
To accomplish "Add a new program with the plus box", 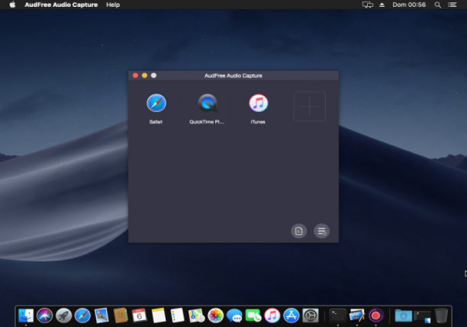I will (x=310, y=106).
